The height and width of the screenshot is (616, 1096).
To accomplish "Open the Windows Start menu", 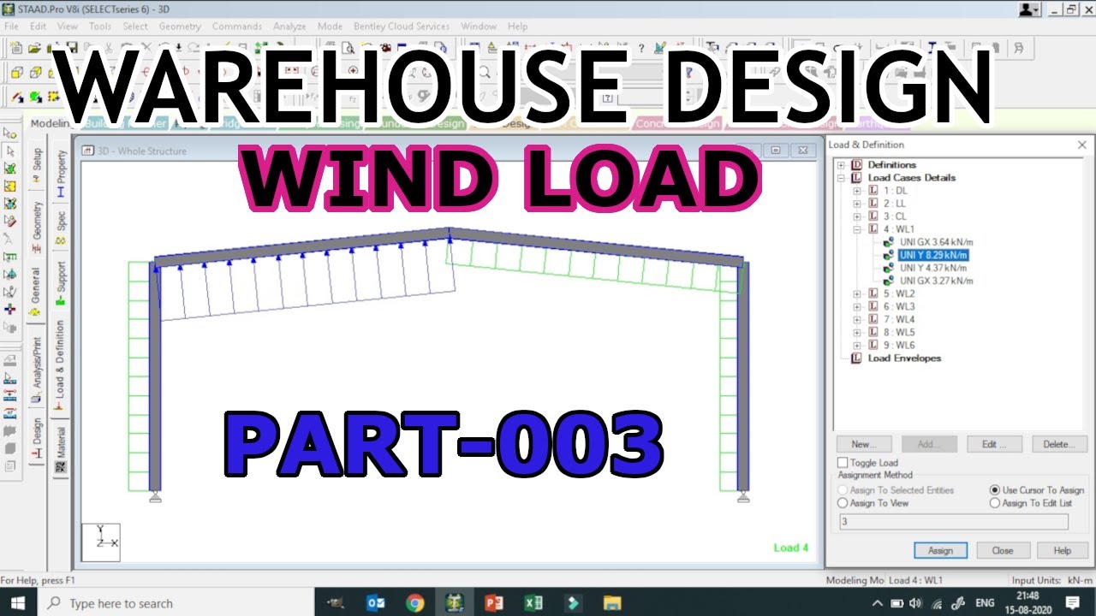I will pyautogui.click(x=17, y=602).
